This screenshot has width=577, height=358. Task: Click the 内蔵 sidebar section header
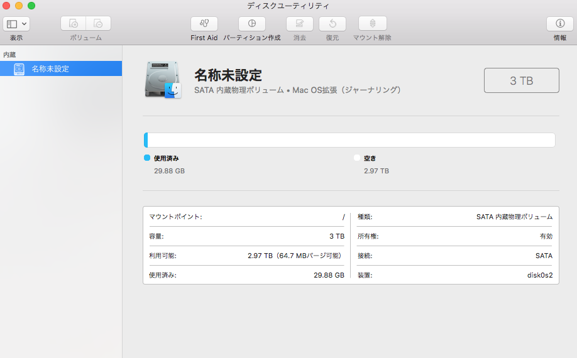(10, 55)
